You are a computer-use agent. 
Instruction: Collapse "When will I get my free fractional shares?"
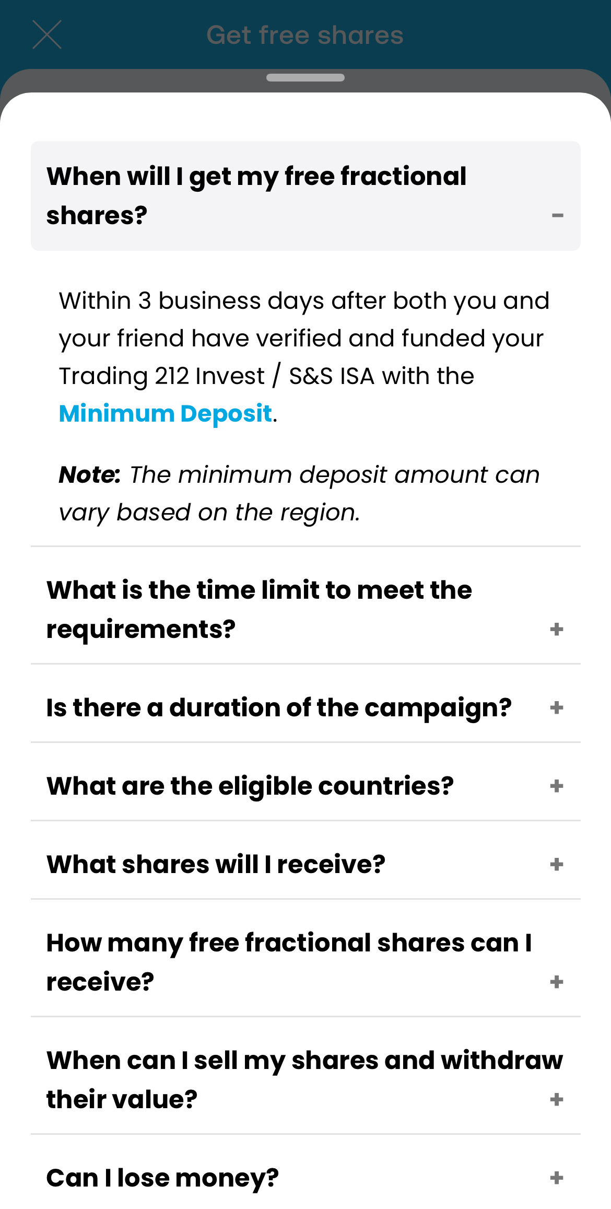[256, 196]
